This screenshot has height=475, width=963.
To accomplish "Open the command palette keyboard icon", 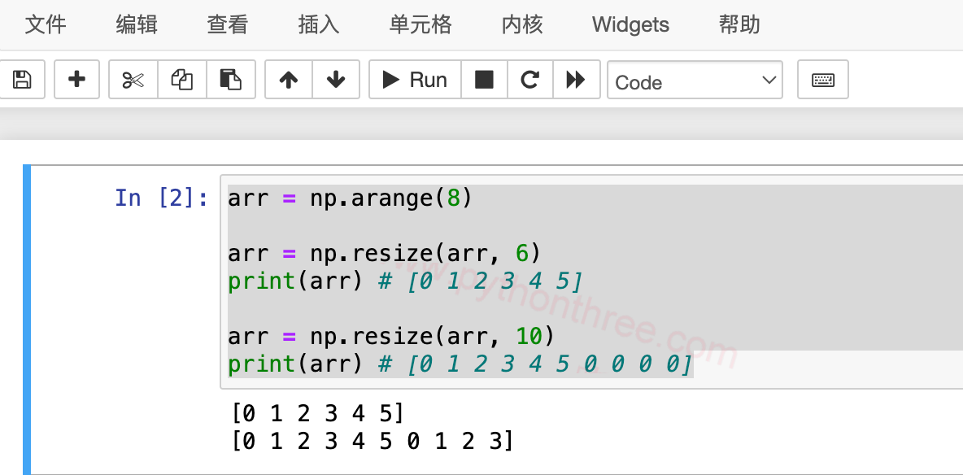I will 822,79.
